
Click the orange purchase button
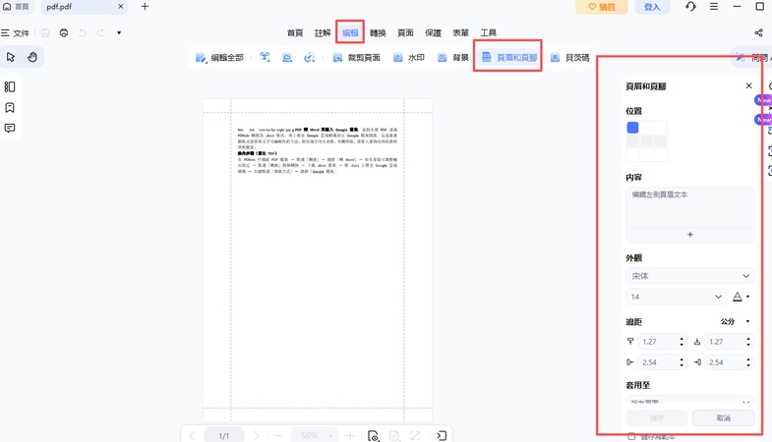pos(602,7)
